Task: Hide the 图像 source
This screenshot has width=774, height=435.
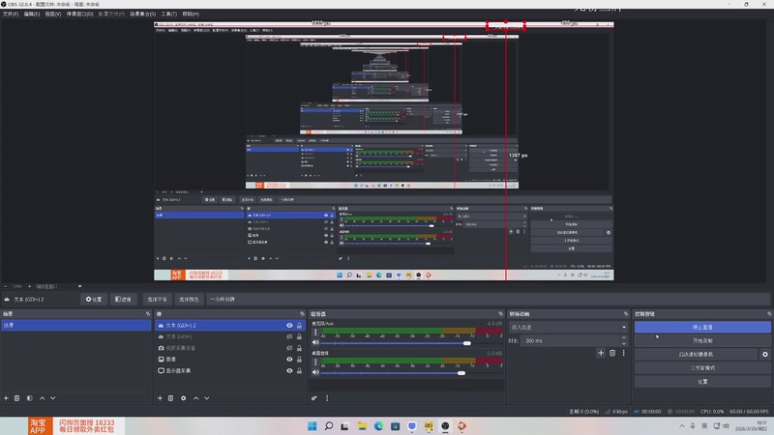Action: click(289, 360)
